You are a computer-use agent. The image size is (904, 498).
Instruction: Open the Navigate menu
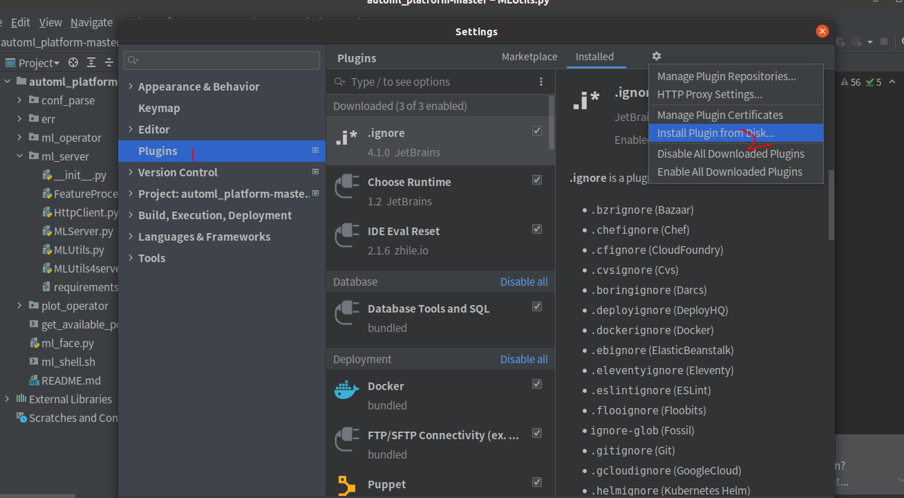[91, 22]
